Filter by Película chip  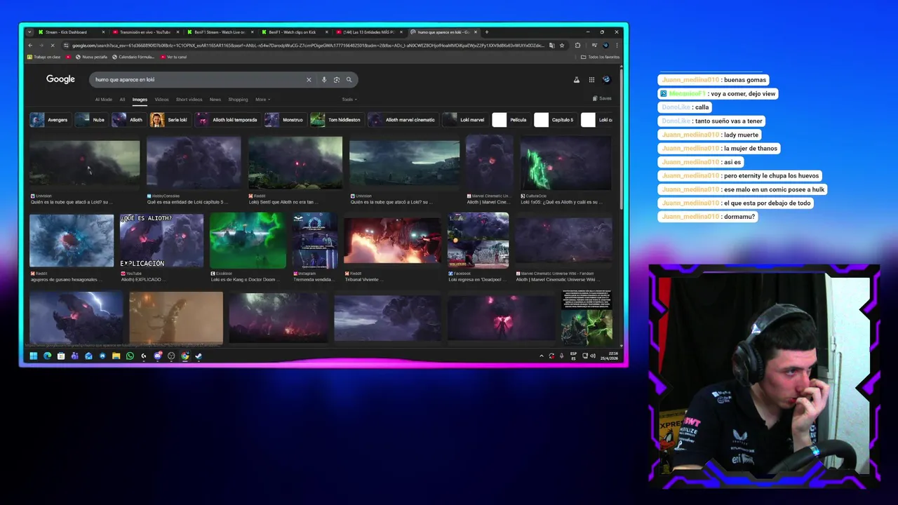click(510, 120)
